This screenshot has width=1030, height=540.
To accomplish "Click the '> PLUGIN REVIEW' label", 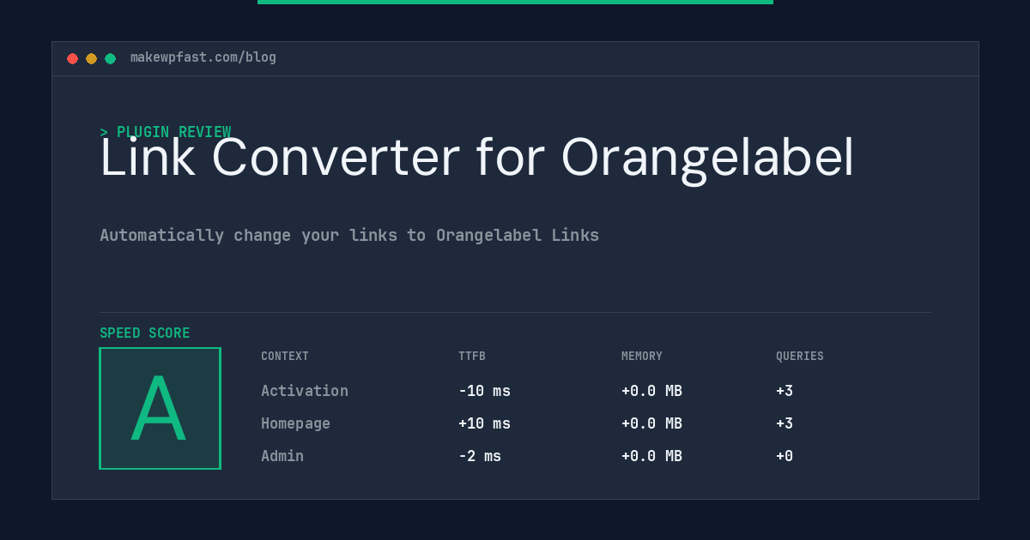I will click(166, 132).
